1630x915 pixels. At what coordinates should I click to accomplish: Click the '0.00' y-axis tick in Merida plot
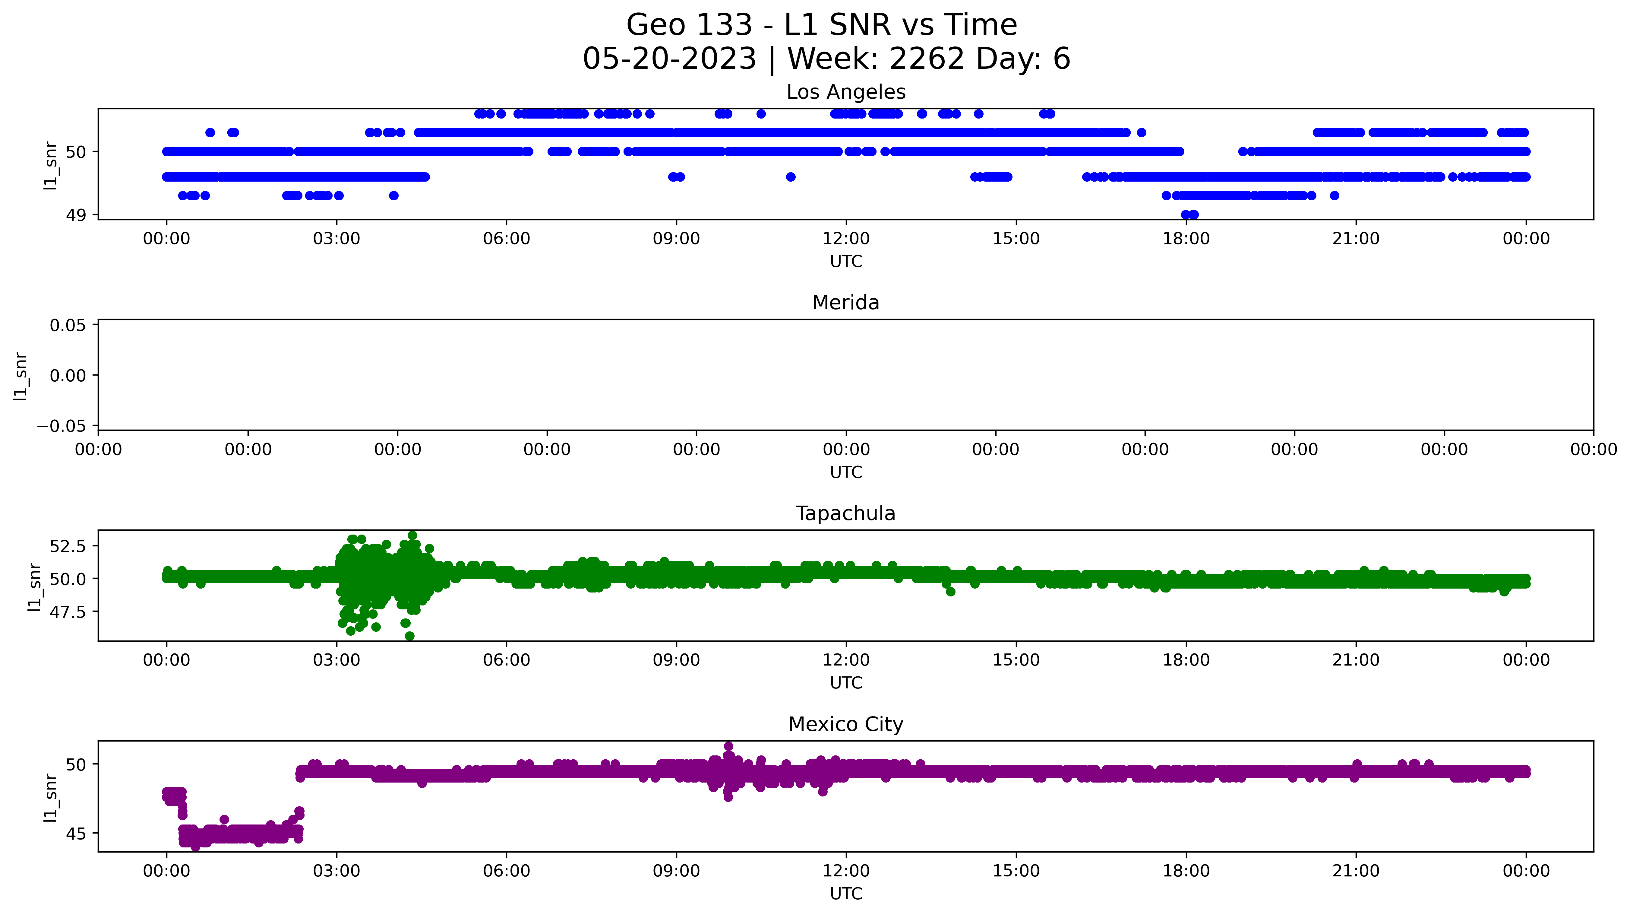pos(68,376)
